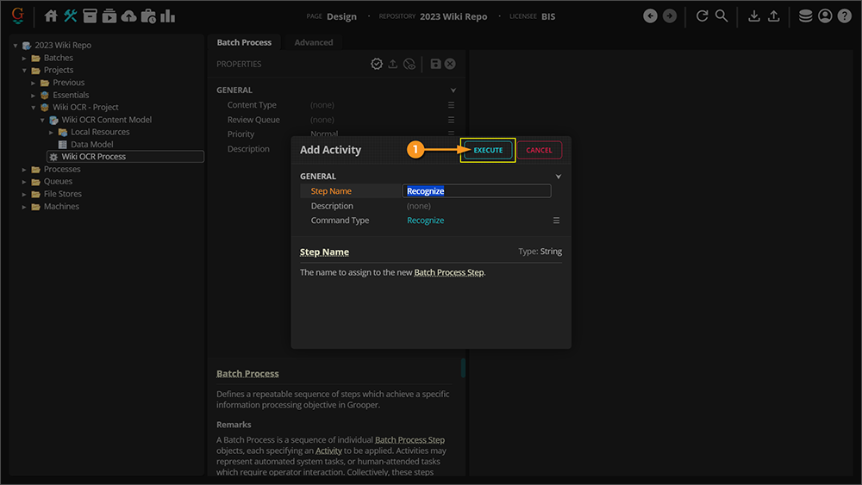Open the Home page icon
The image size is (862, 485).
pos(51,16)
